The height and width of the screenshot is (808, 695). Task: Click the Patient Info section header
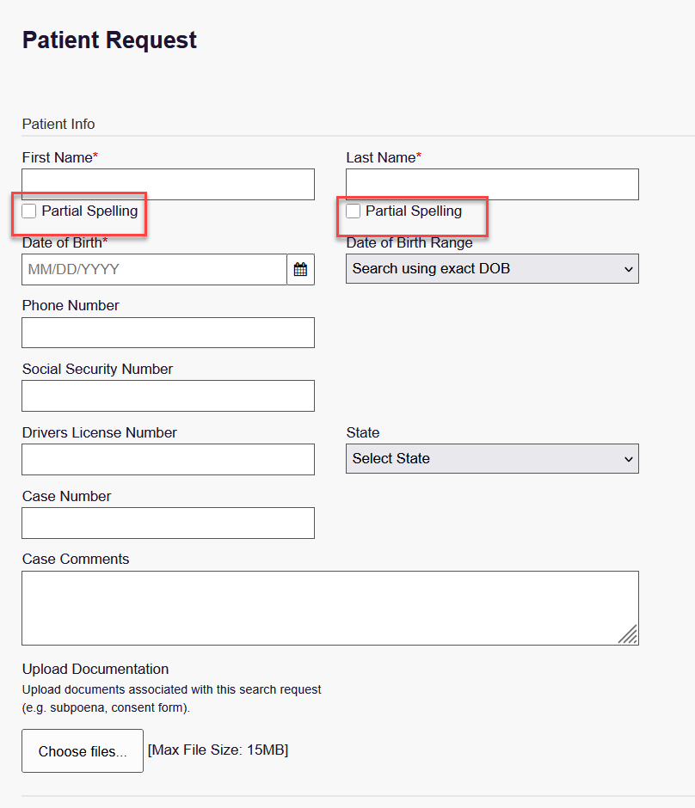point(58,124)
